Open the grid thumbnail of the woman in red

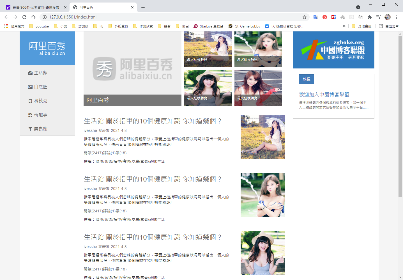point(258,88)
